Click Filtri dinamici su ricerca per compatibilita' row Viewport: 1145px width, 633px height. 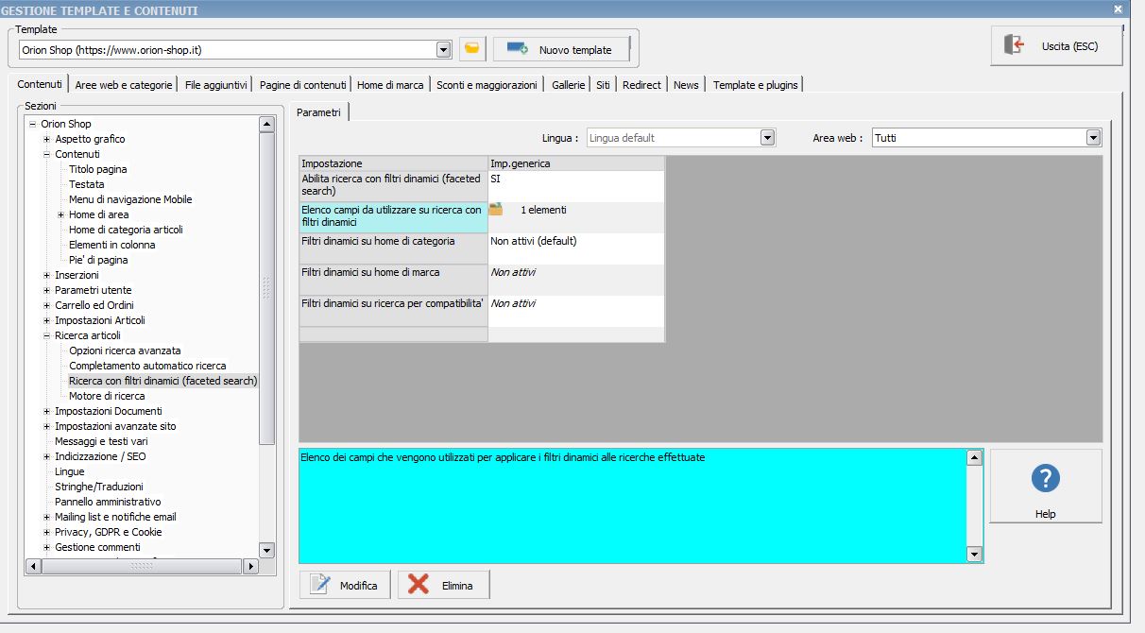pyautogui.click(x=482, y=311)
